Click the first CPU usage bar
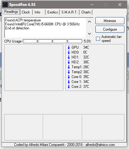 [30, 41]
